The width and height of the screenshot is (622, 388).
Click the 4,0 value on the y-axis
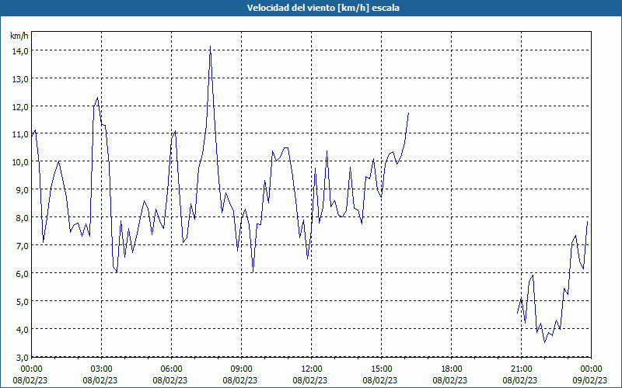(x=22, y=329)
